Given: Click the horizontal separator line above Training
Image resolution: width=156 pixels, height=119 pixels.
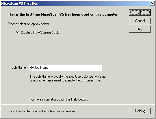Looking at the screenshot, I should pyautogui.click(x=78, y=104).
